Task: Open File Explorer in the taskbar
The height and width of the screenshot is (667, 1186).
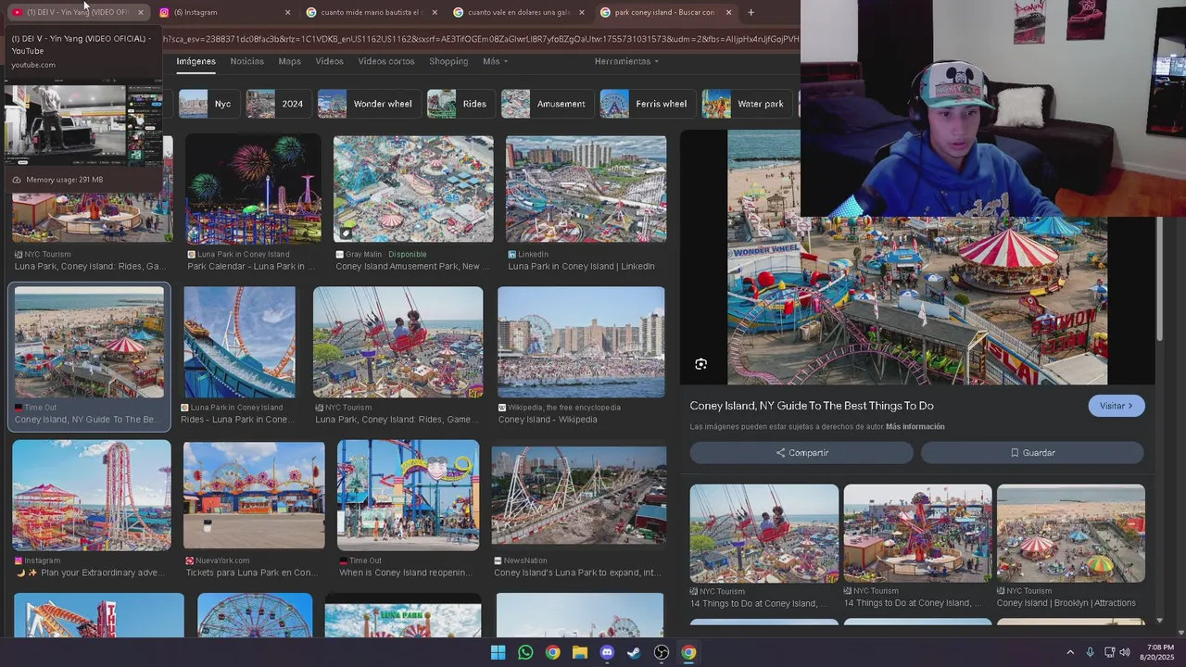Action: coord(580,652)
